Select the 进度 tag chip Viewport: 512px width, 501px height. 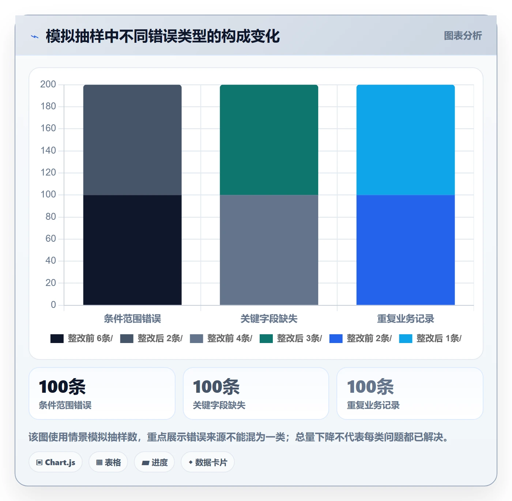(x=154, y=462)
